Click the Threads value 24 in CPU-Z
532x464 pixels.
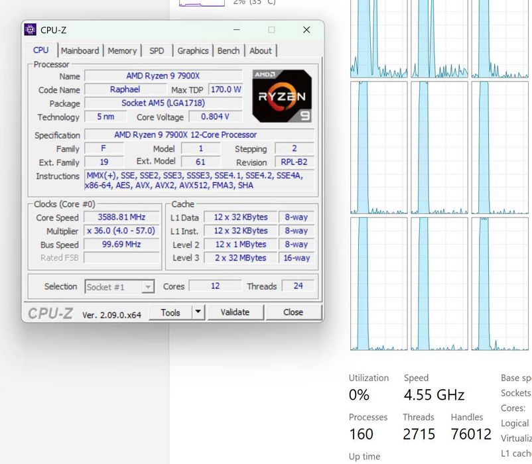point(298,286)
